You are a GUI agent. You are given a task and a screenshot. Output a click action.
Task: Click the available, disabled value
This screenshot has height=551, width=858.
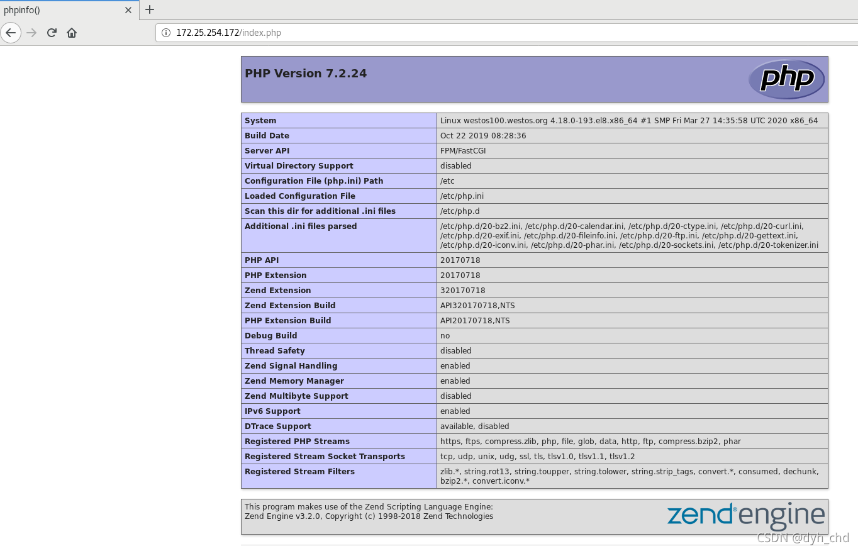[x=475, y=426]
